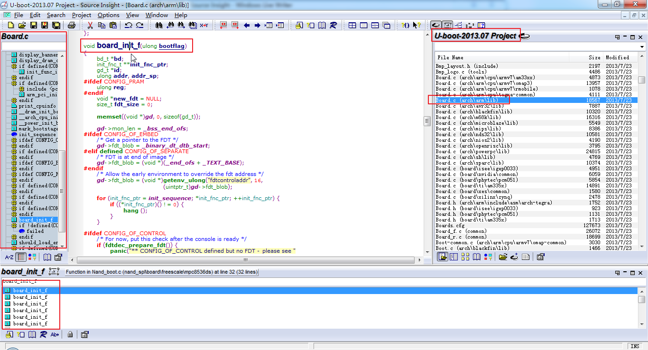Select Boards.cfg in the project file list
The image size is (648, 350).
[x=450, y=225]
